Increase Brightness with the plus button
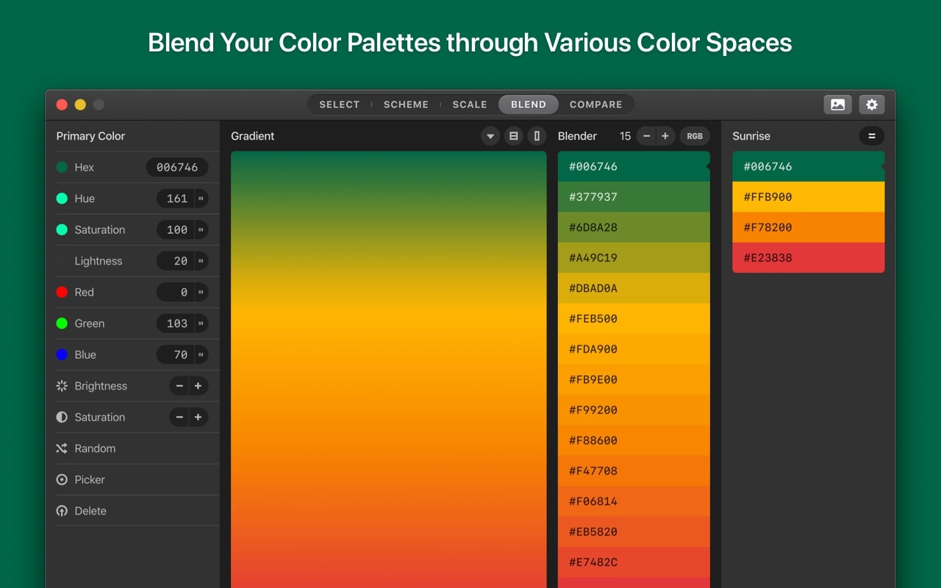This screenshot has height=588, width=941. click(198, 386)
